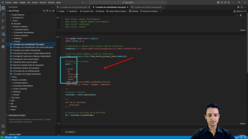Screen dimensions: 248x139
Task: Open the Ajuda menu
Action: pyautogui.click(x=58, y=2)
